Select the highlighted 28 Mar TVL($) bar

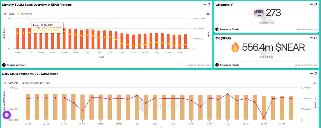pos(64,38)
